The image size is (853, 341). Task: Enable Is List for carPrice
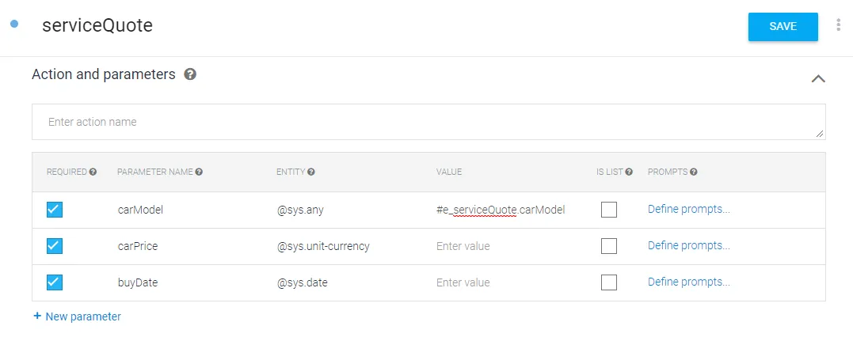pyautogui.click(x=608, y=246)
